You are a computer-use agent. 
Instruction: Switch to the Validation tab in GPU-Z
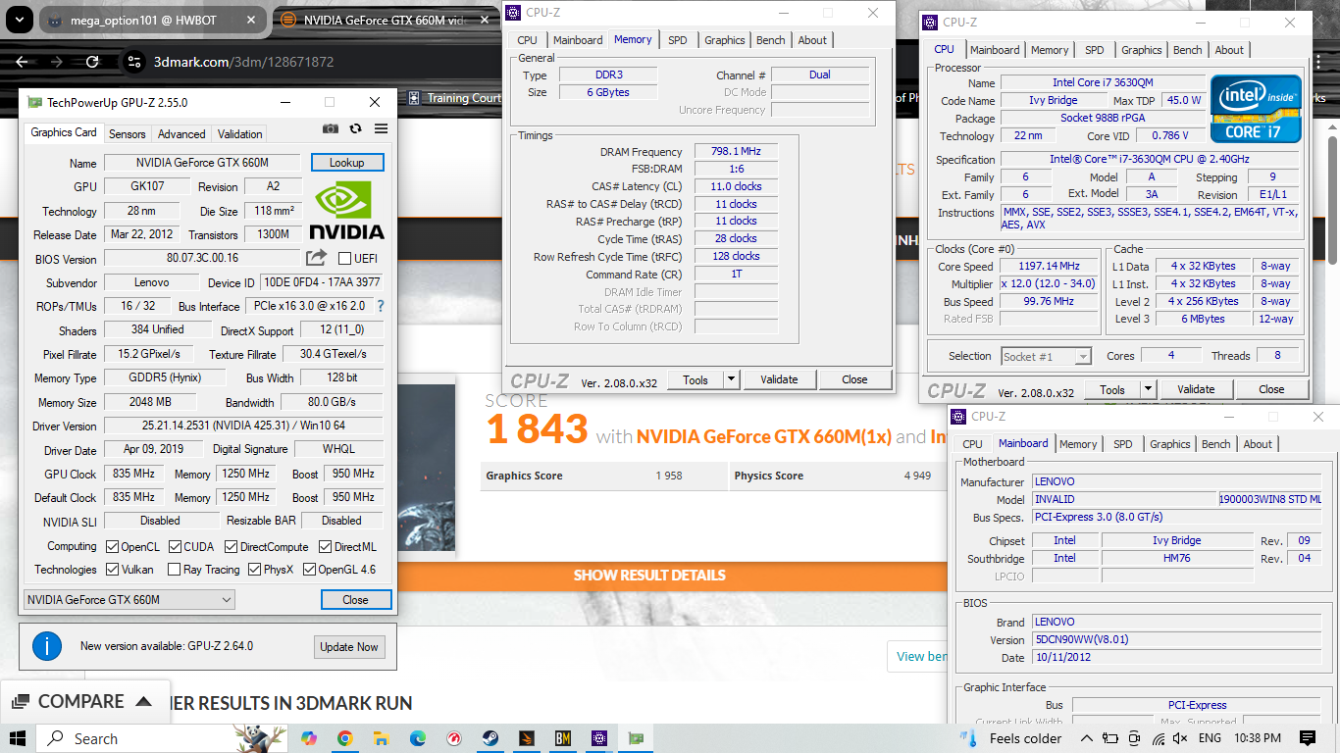click(240, 133)
